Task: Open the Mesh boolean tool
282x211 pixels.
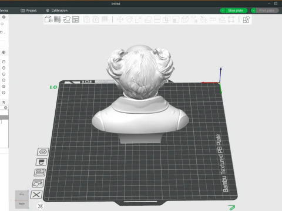Action: point(166,19)
